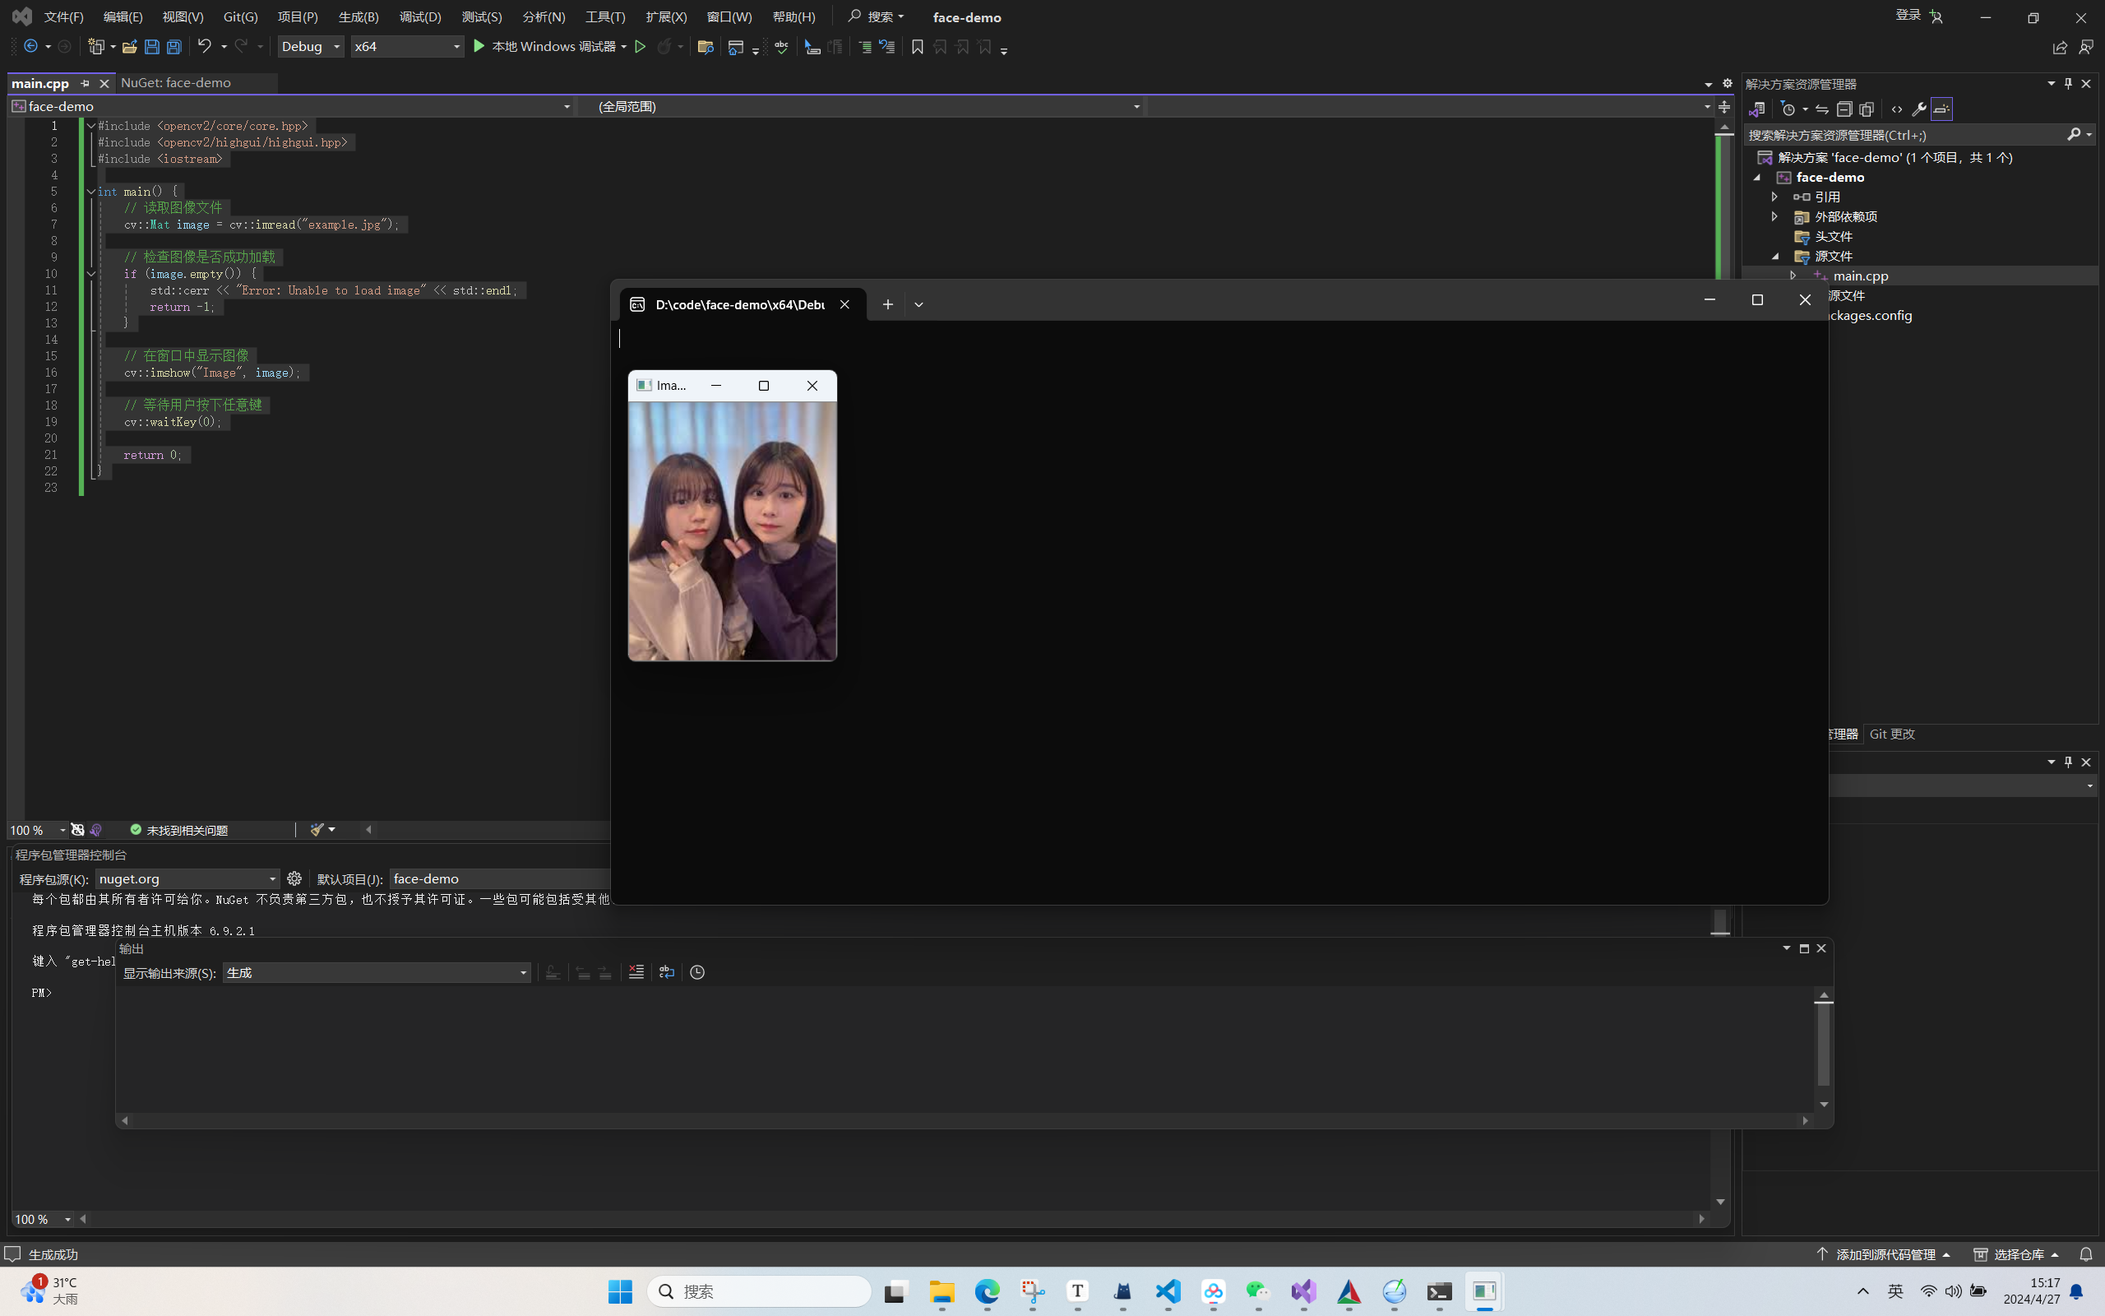Enable word wrap in the Output window
This screenshot has width=2105, height=1316.
pyautogui.click(x=666, y=972)
